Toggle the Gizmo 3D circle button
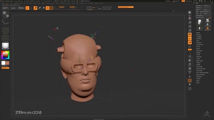 [x=47, y=8]
